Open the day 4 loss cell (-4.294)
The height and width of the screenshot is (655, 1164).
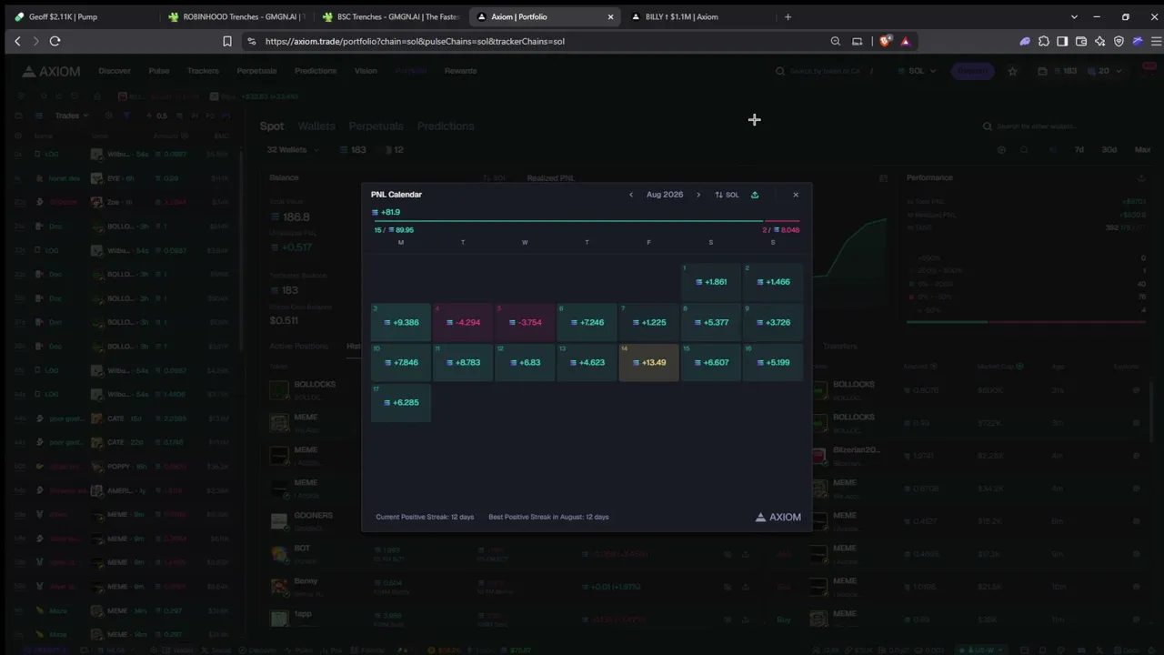pyautogui.click(x=463, y=322)
